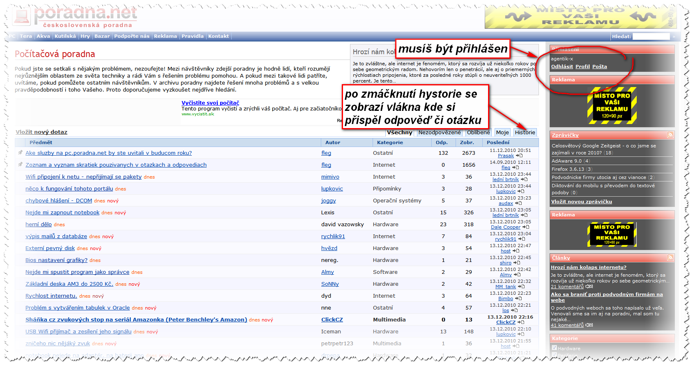Click into the Hledat search field
Image resolution: width=693 pixels, height=365 pixels.
[651, 37]
